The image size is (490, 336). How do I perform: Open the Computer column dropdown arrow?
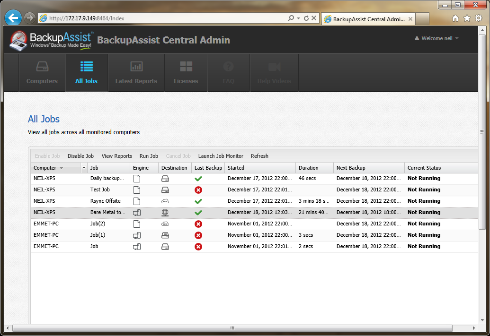[x=84, y=168]
